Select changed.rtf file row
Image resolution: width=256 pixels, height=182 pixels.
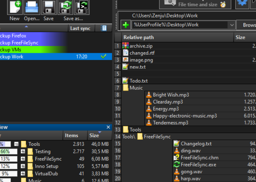(x=189, y=53)
